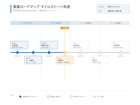The width and height of the screenshot is (140, 105).
Task: Click the filled diamond marker at 2026 Q1
Action: (x=17, y=52)
